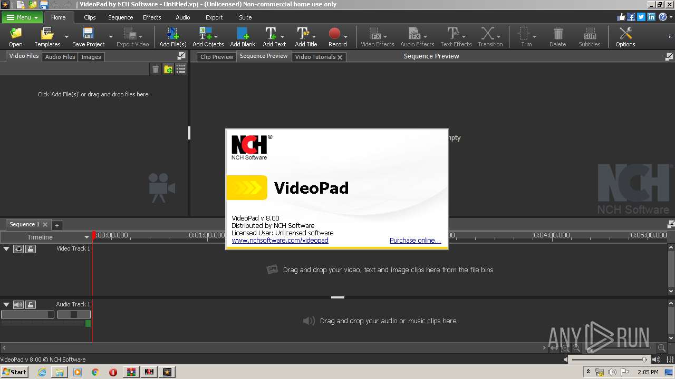Zoom in the timeline with magnifier plus

tap(661, 348)
